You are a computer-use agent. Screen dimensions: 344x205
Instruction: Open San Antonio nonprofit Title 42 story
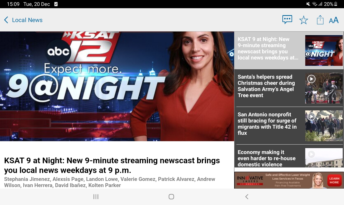click(289, 126)
